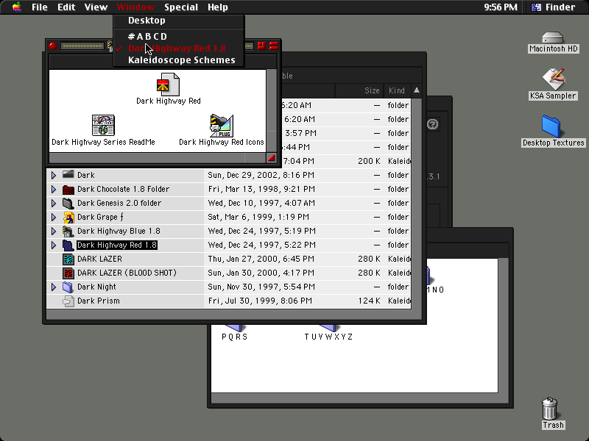
Task: Choose Kaleidoscope Schemes in Window menu
Action: tap(179, 60)
